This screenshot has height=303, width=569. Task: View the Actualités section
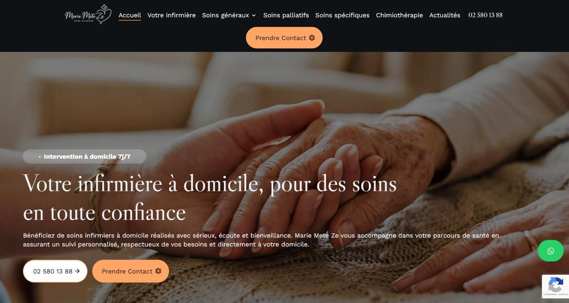coord(445,15)
